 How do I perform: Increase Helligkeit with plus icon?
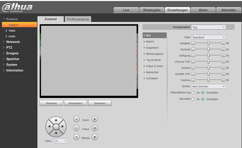(223, 43)
